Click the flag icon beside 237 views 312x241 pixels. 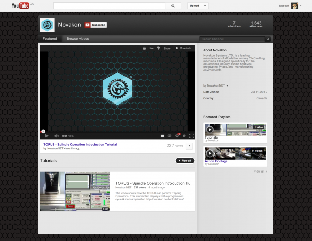[189, 146]
